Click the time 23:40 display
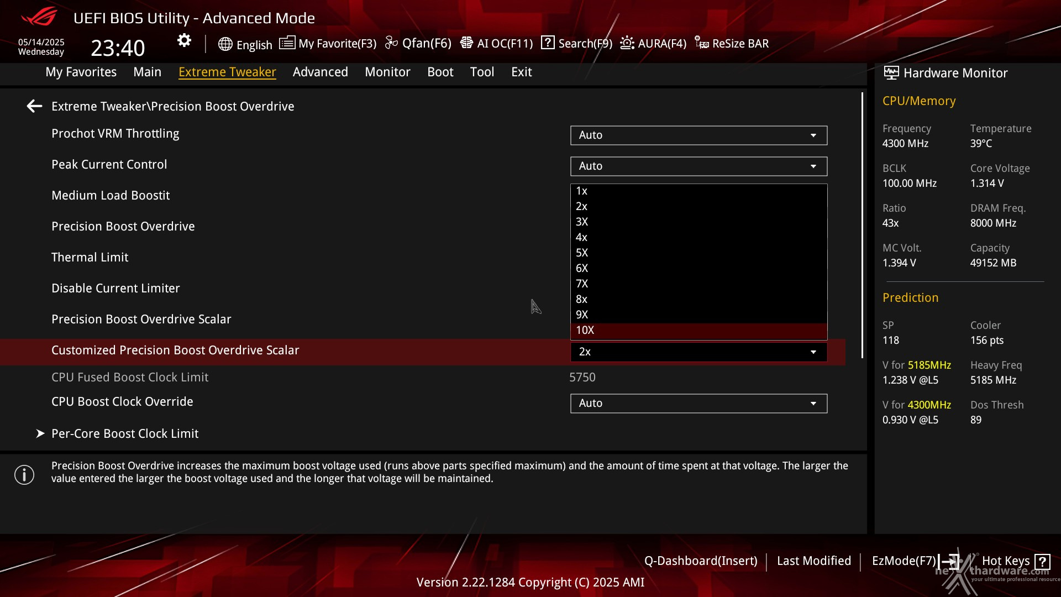The image size is (1061, 597). 118,48
